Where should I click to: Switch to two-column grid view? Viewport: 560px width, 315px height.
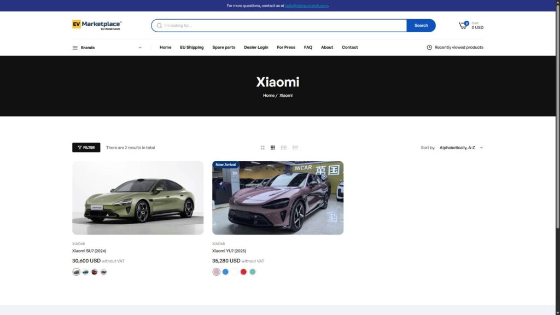click(262, 148)
